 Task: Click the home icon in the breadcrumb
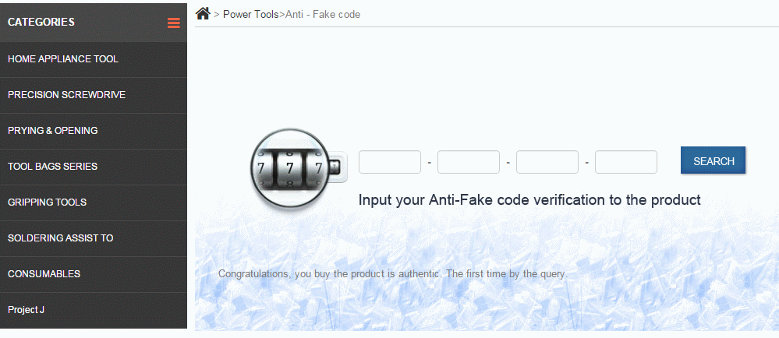coord(203,13)
